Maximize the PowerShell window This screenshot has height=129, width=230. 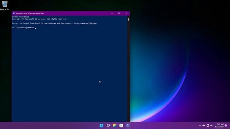point(119,14)
